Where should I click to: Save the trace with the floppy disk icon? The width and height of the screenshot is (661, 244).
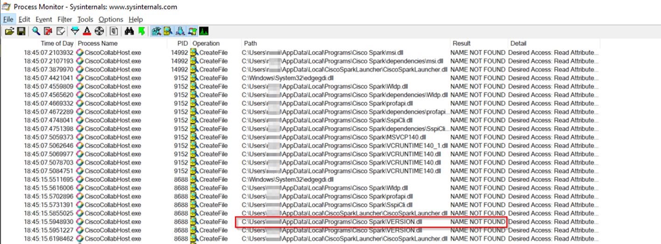tap(21, 31)
